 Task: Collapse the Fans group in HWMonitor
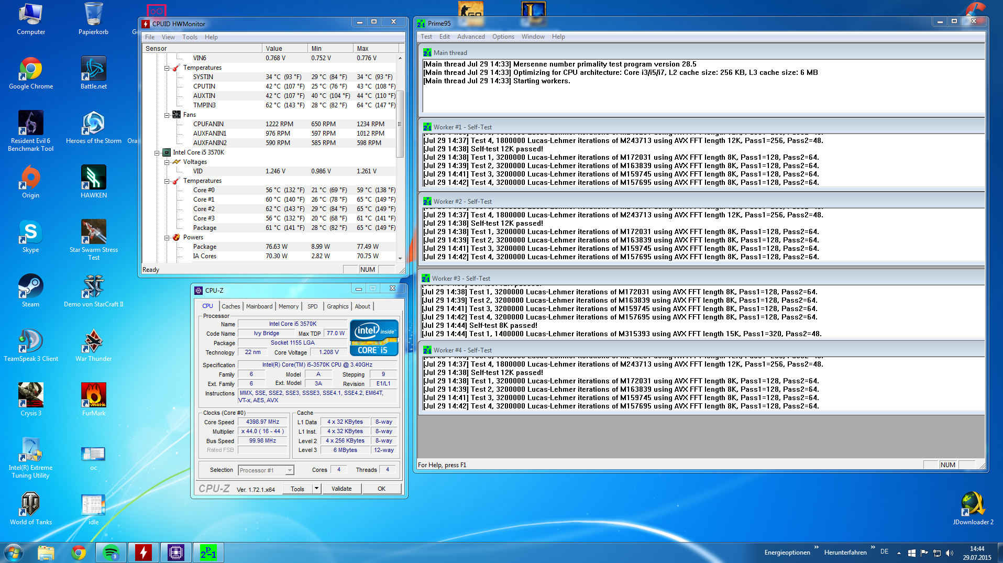tap(167, 115)
